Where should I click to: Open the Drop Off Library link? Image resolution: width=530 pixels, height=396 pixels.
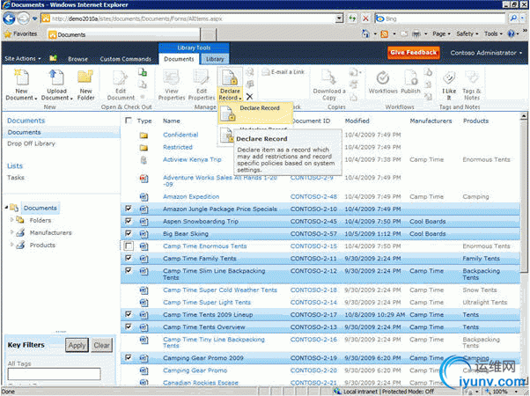click(31, 143)
